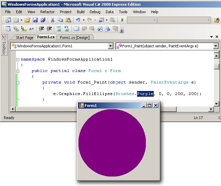Start debugging with the green play icon
The width and height of the screenshot is (221, 186).
[x=122, y=20]
